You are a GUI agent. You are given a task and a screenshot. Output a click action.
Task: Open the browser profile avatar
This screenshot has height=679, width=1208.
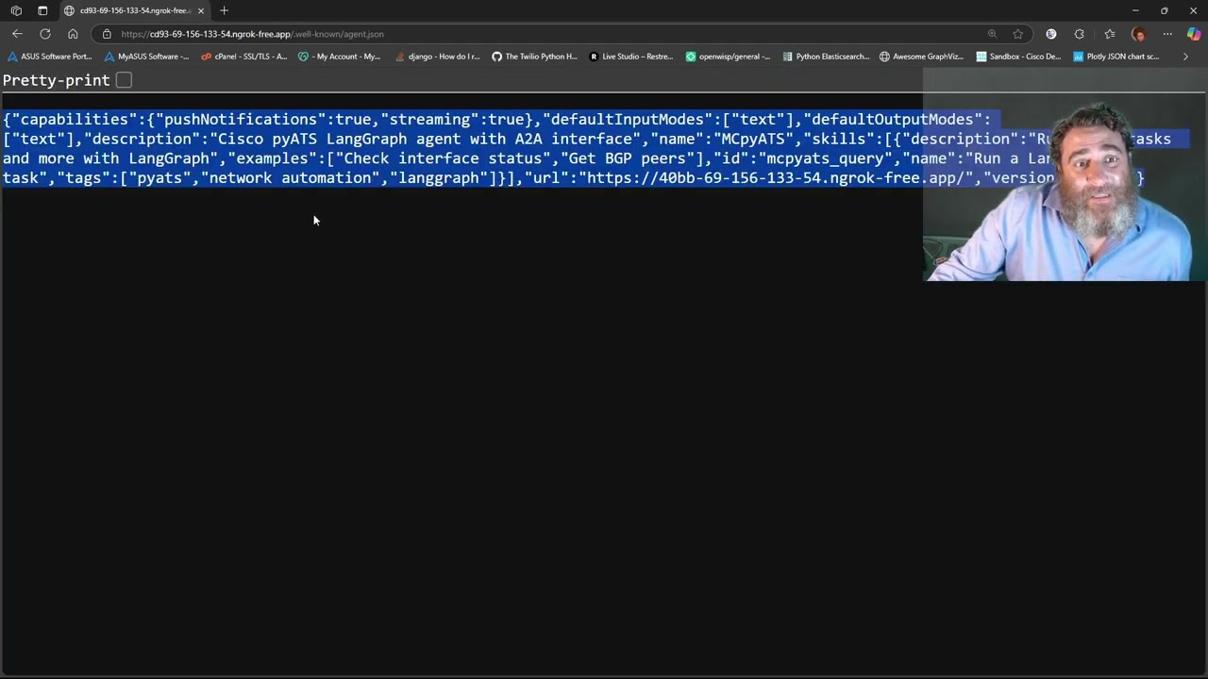coord(1138,34)
